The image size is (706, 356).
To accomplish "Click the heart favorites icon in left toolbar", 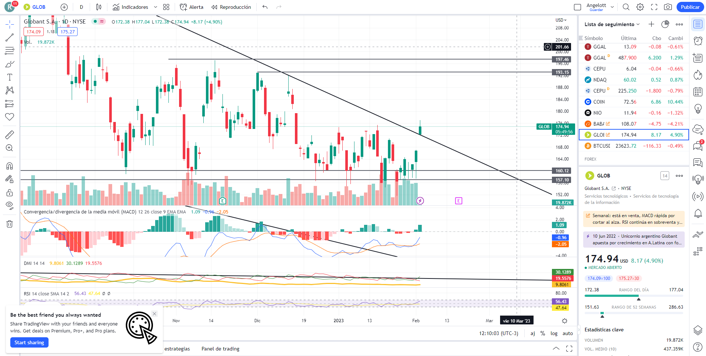I will point(10,117).
